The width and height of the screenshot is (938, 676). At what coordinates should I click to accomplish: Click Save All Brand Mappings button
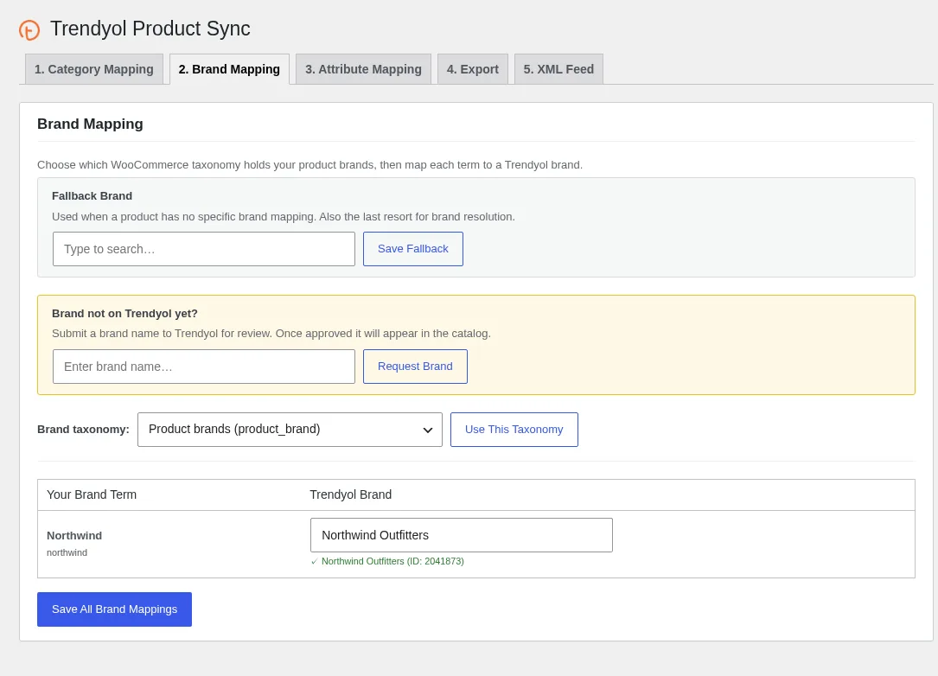pos(114,609)
